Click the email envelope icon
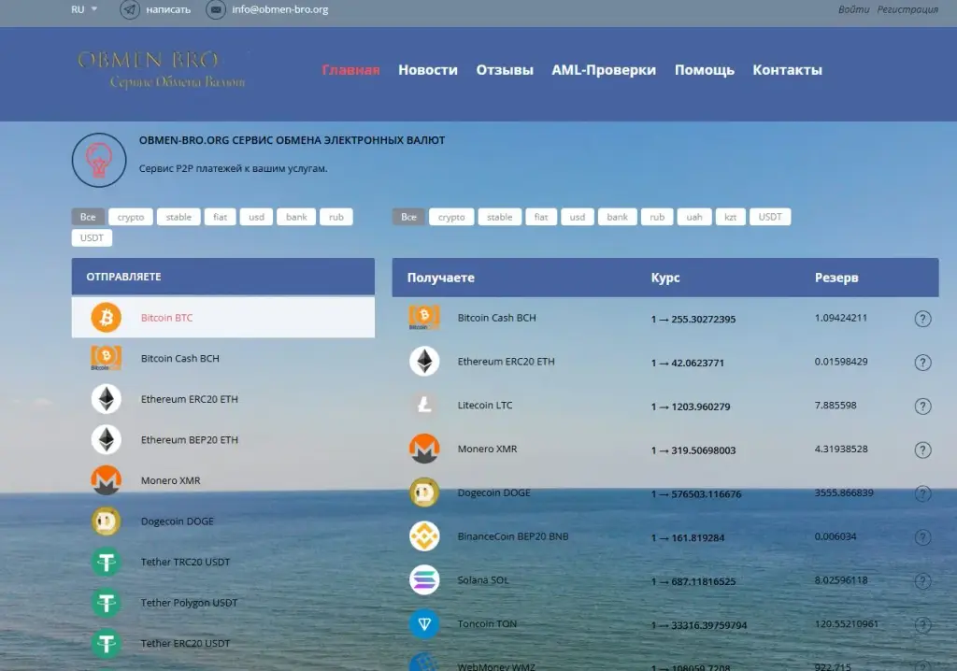The height and width of the screenshot is (671, 957). click(216, 9)
